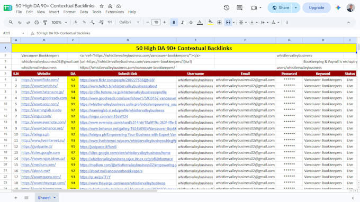Open the Data menu

(x=84, y=12)
